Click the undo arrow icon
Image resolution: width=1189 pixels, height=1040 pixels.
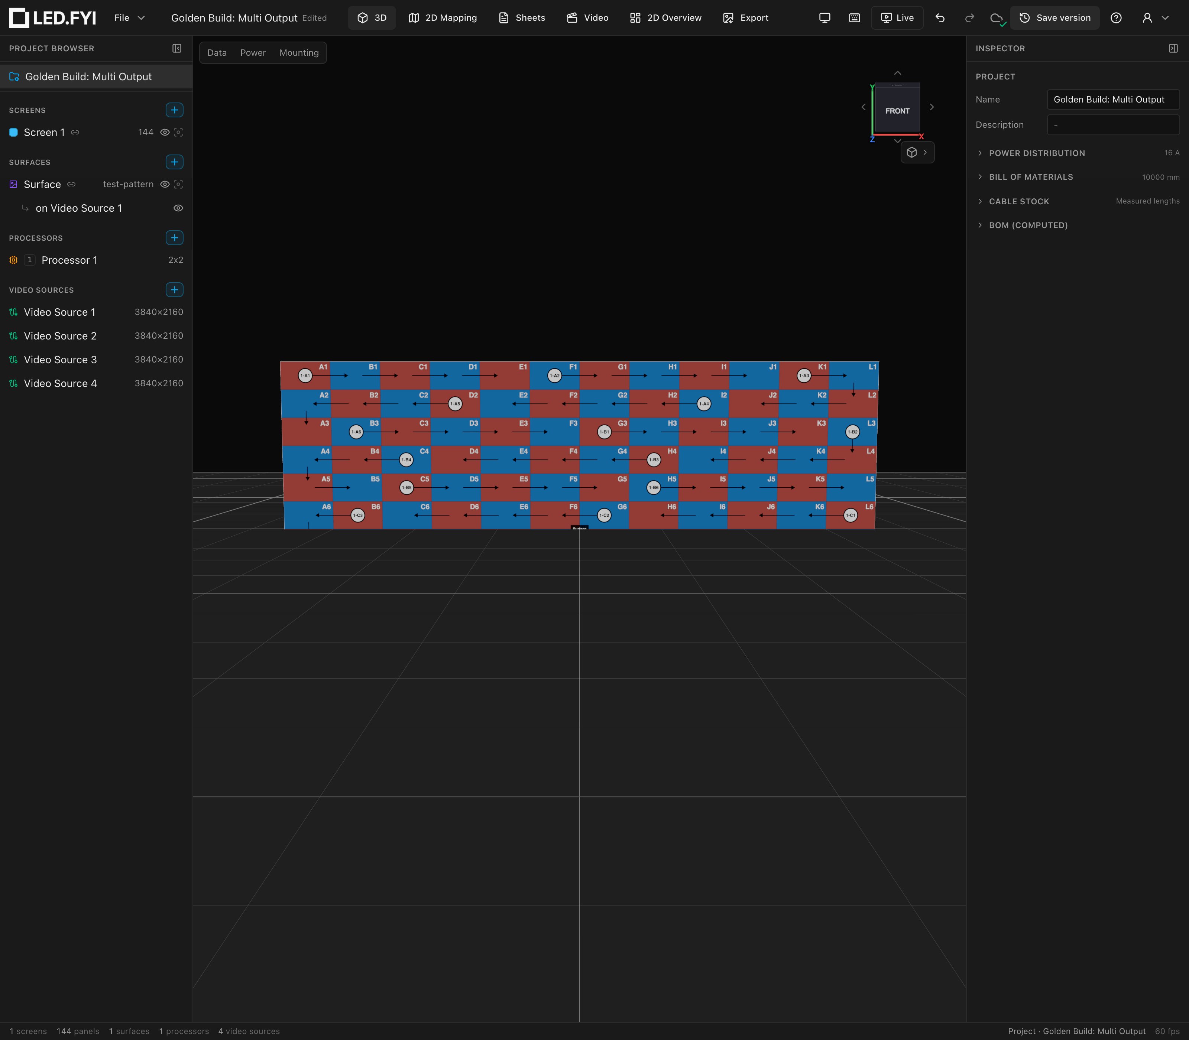tap(940, 18)
